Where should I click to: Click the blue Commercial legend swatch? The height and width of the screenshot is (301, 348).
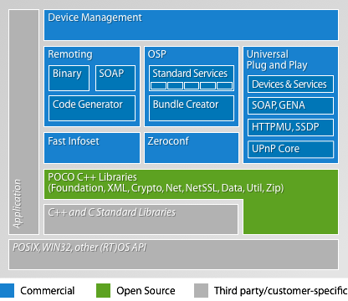click(x=7, y=291)
